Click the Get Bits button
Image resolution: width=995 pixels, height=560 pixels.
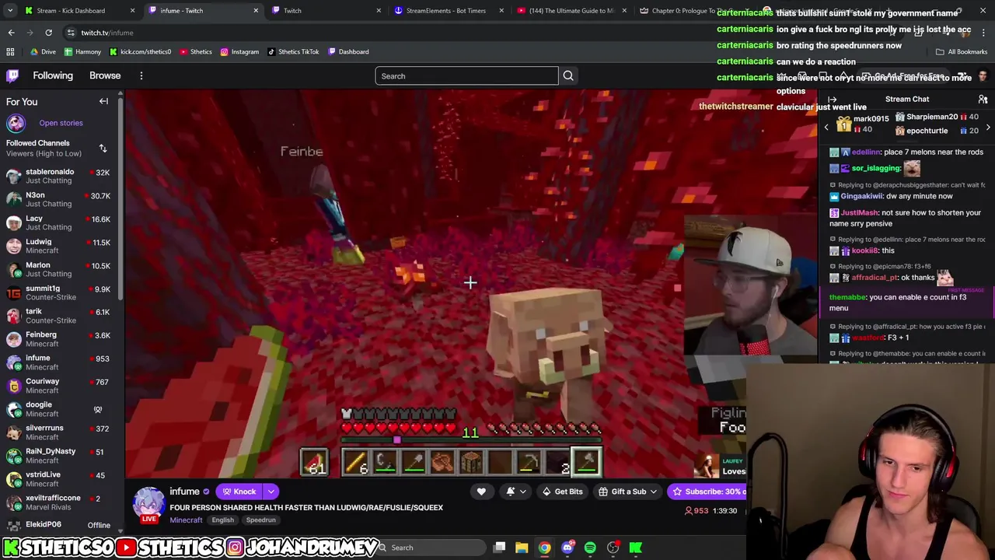pos(563,492)
